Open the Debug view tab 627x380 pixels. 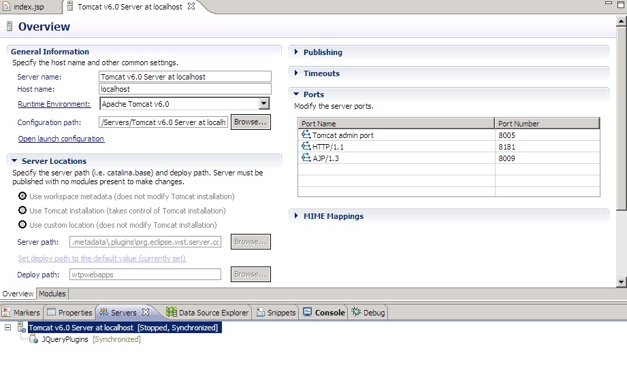click(x=368, y=312)
